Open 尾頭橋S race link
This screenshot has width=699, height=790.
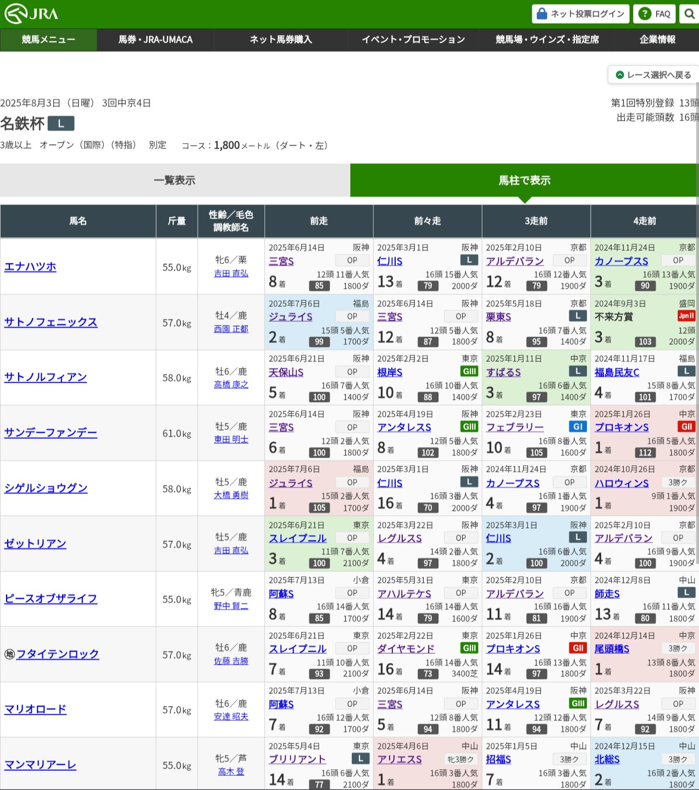tap(612, 649)
